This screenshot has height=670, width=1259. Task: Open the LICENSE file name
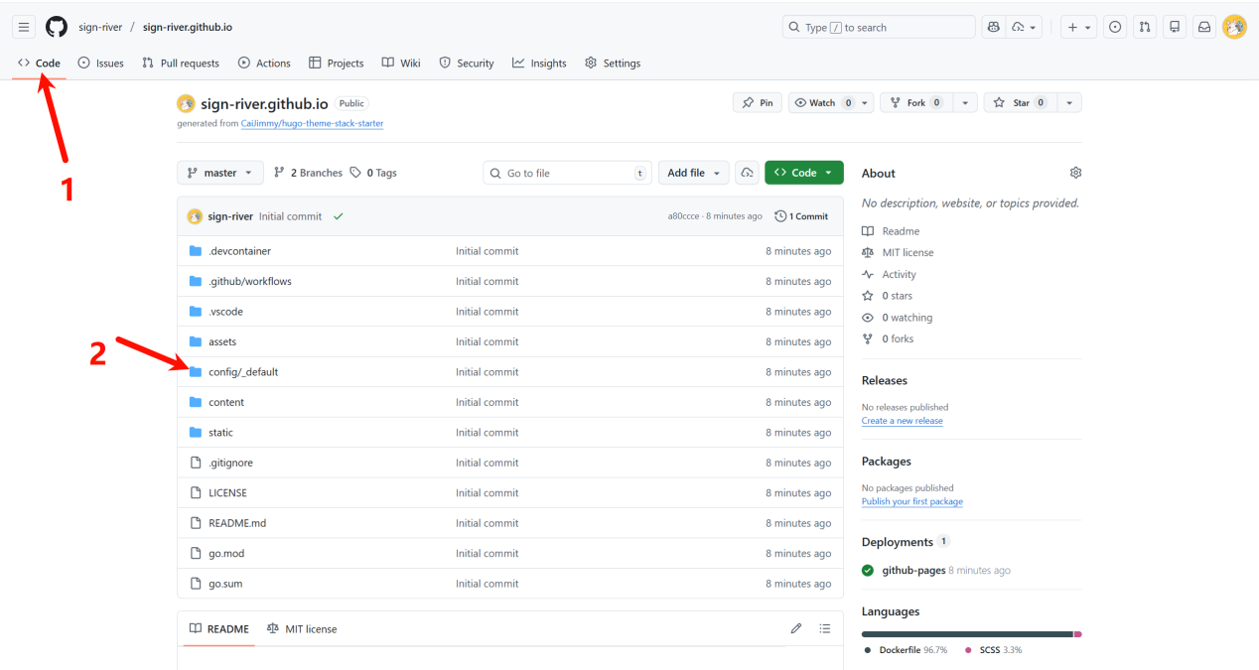(227, 493)
